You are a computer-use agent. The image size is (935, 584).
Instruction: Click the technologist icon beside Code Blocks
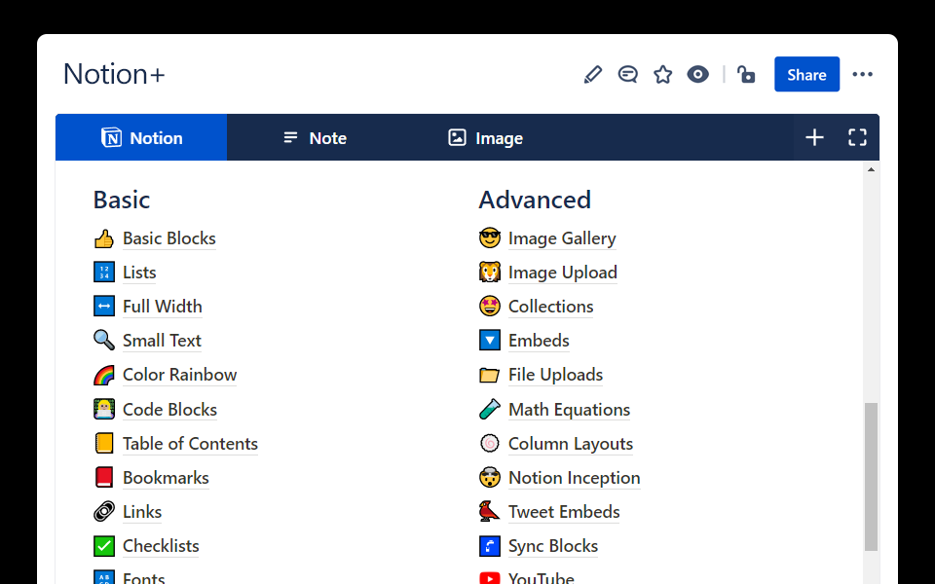104,410
